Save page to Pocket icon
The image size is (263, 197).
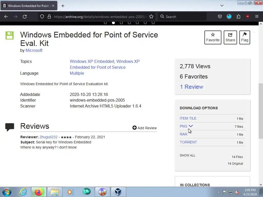pos(220,17)
